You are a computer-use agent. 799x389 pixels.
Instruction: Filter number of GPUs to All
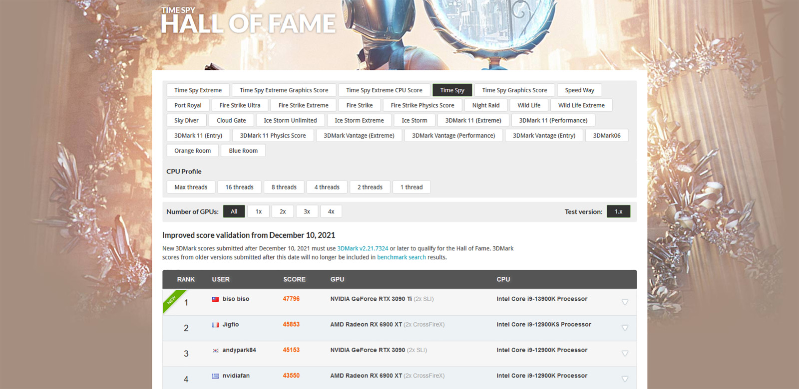(234, 211)
